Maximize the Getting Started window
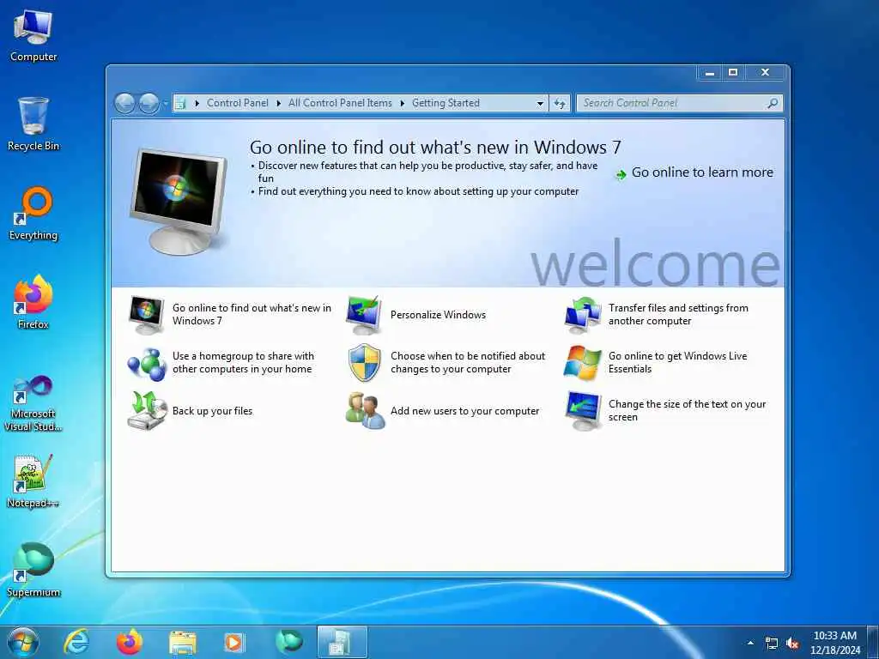Viewport: 879px width, 659px height. 733,73
